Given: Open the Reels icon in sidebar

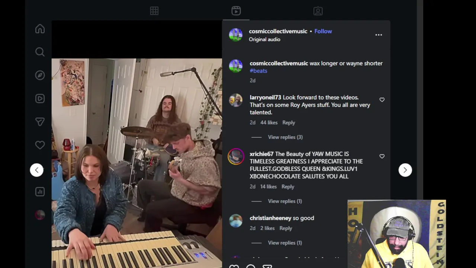Looking at the screenshot, I should click(40, 99).
